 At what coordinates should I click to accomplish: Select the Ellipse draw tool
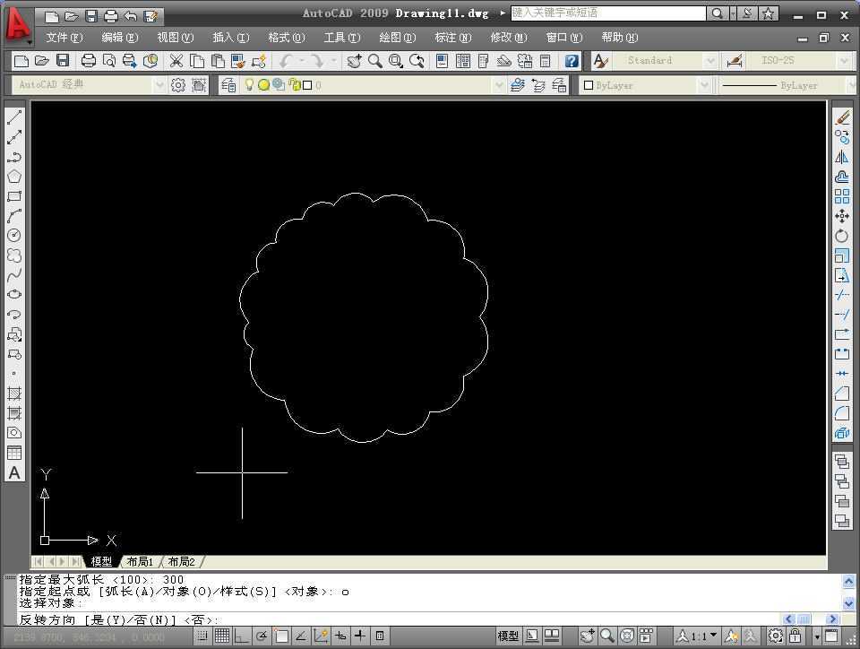[x=14, y=294]
